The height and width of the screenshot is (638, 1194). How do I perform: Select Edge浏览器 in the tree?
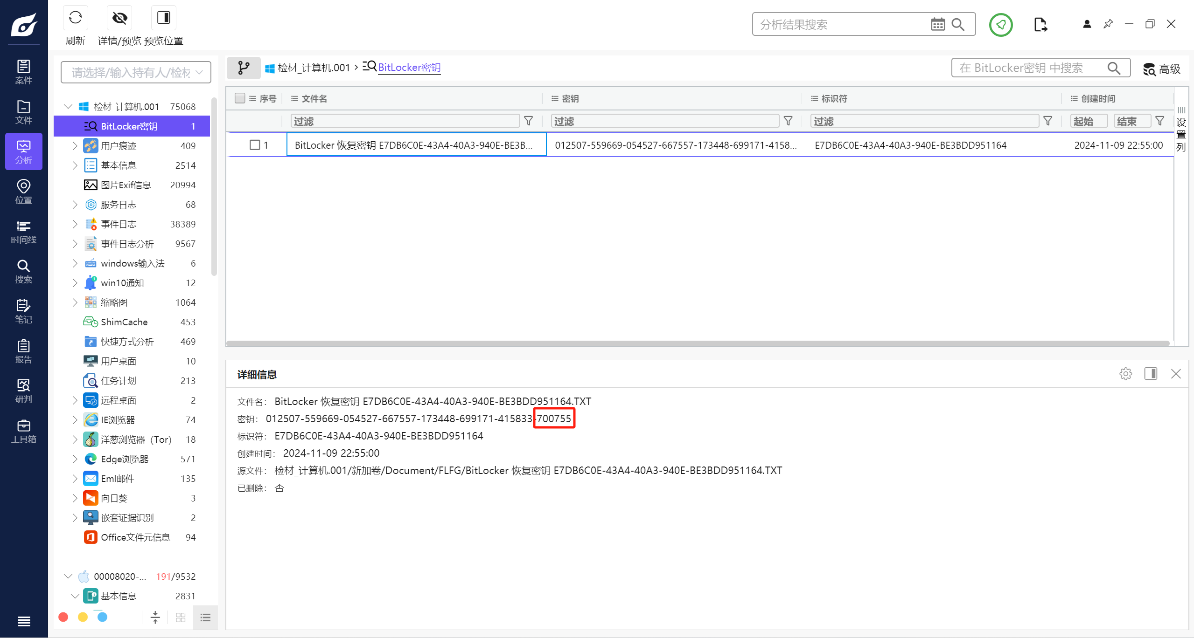pos(125,459)
